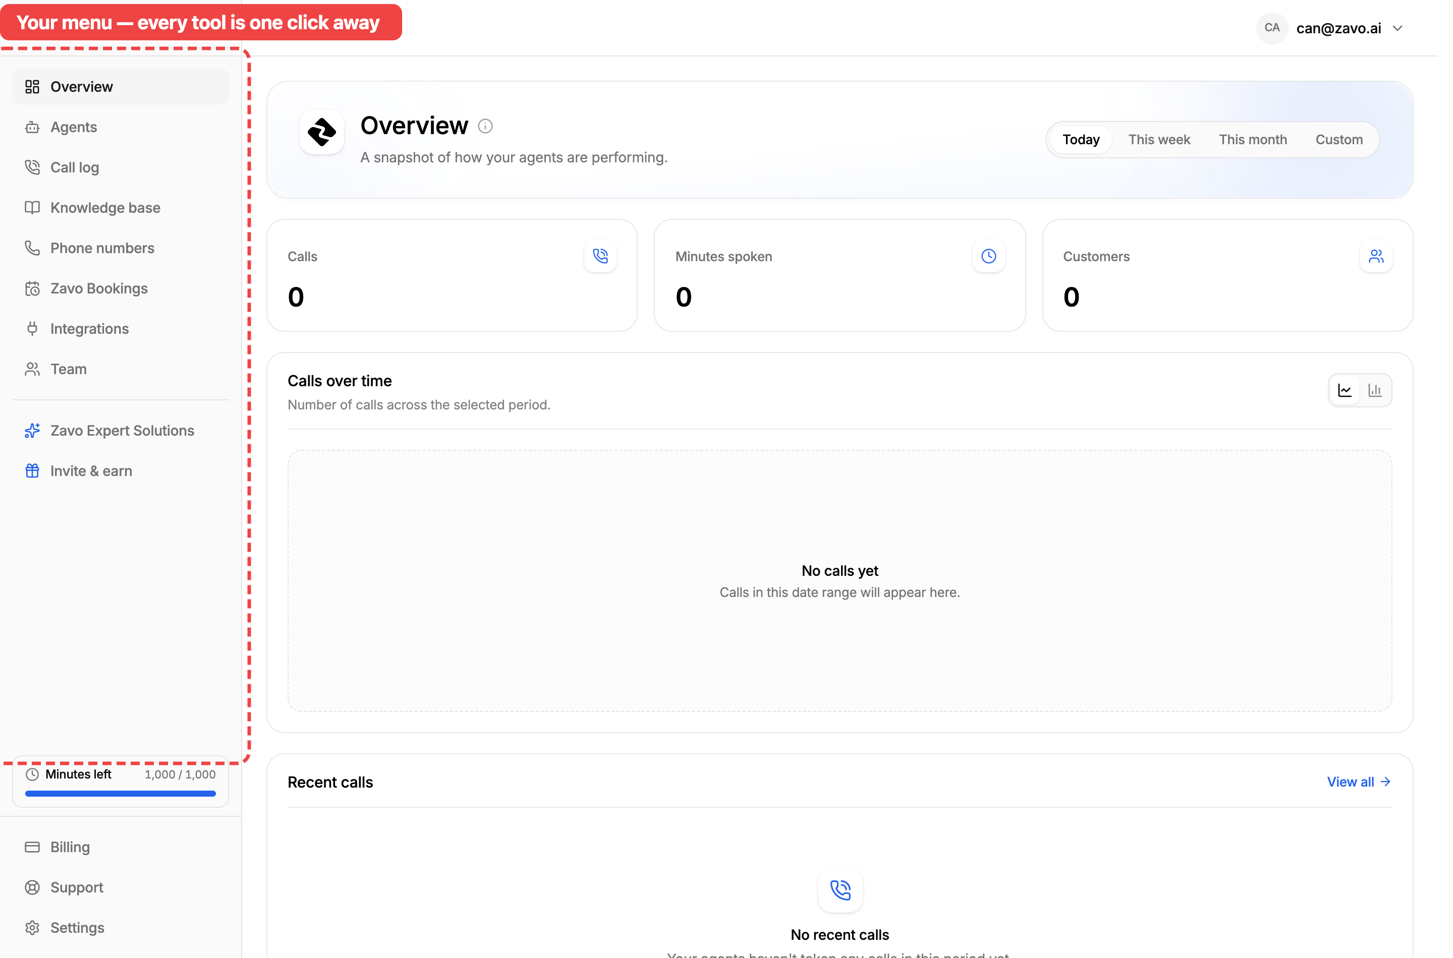The image size is (1453, 958).
Task: Select the Today time range
Action: pos(1081,140)
